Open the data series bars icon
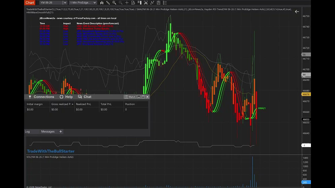 146,3
